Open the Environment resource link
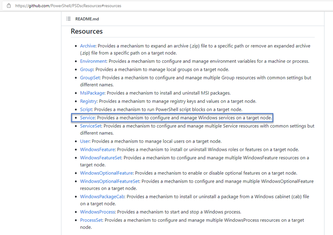The width and height of the screenshot is (333, 235). click(x=93, y=61)
